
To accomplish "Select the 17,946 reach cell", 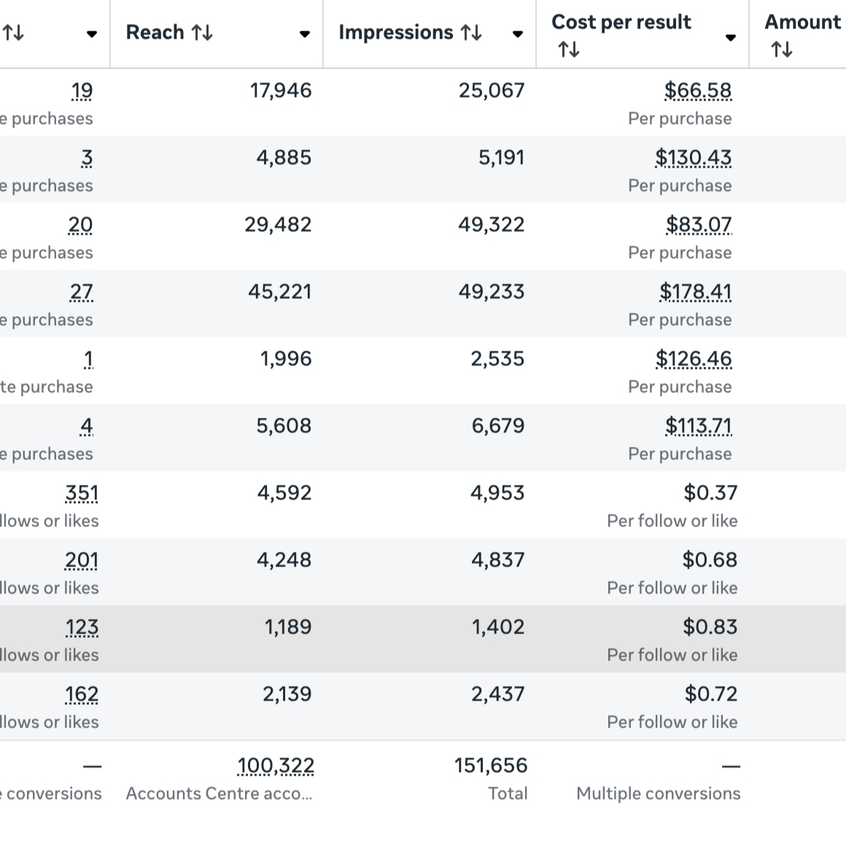I will point(281,90).
